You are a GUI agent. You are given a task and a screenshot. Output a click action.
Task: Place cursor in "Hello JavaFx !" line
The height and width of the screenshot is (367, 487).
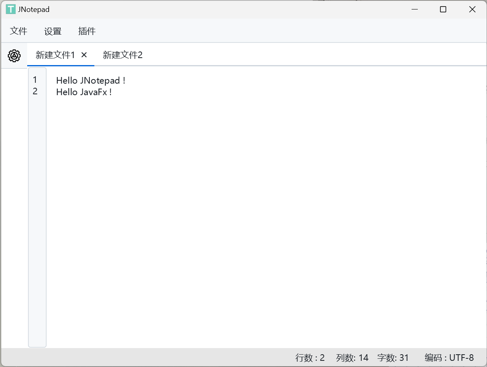84,92
